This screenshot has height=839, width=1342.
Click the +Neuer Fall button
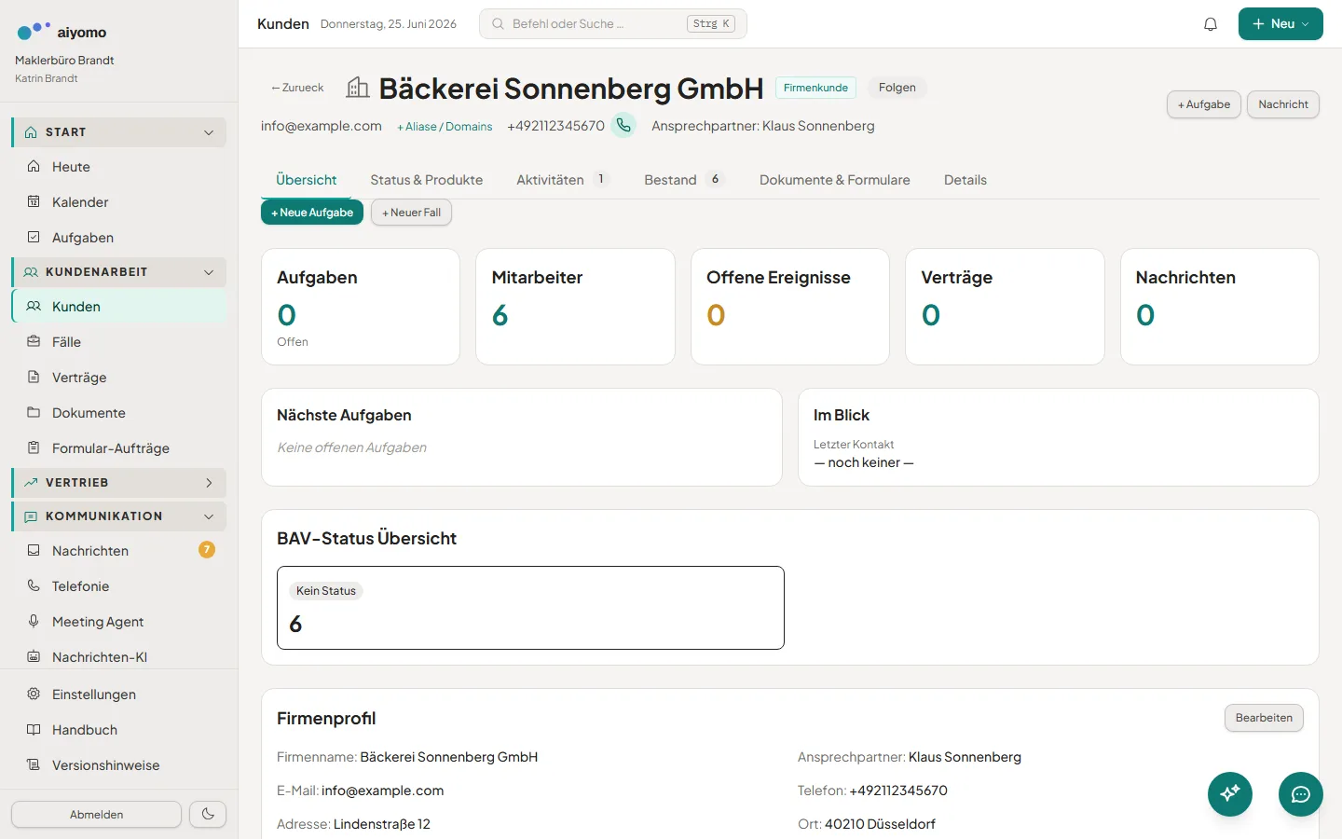(x=411, y=213)
